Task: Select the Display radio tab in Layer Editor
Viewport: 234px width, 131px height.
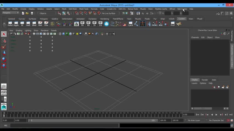Action: 195,80
